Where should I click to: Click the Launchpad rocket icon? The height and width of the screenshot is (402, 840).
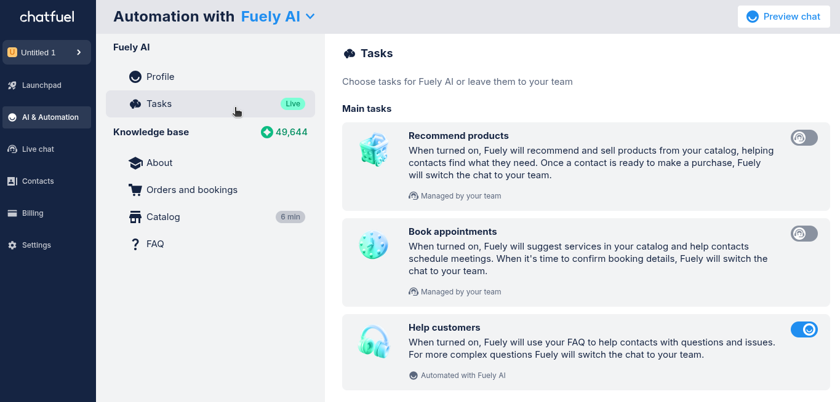click(12, 85)
